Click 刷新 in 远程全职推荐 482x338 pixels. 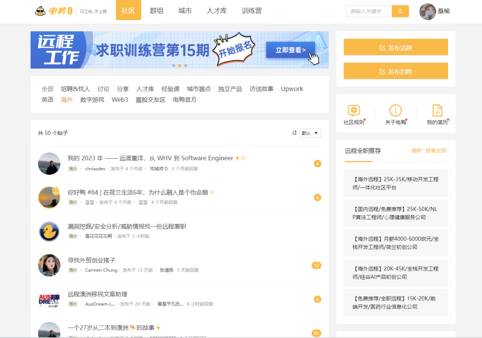[416, 151]
